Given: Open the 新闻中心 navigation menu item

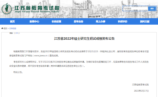Looking at the screenshot, I should 34,22.
